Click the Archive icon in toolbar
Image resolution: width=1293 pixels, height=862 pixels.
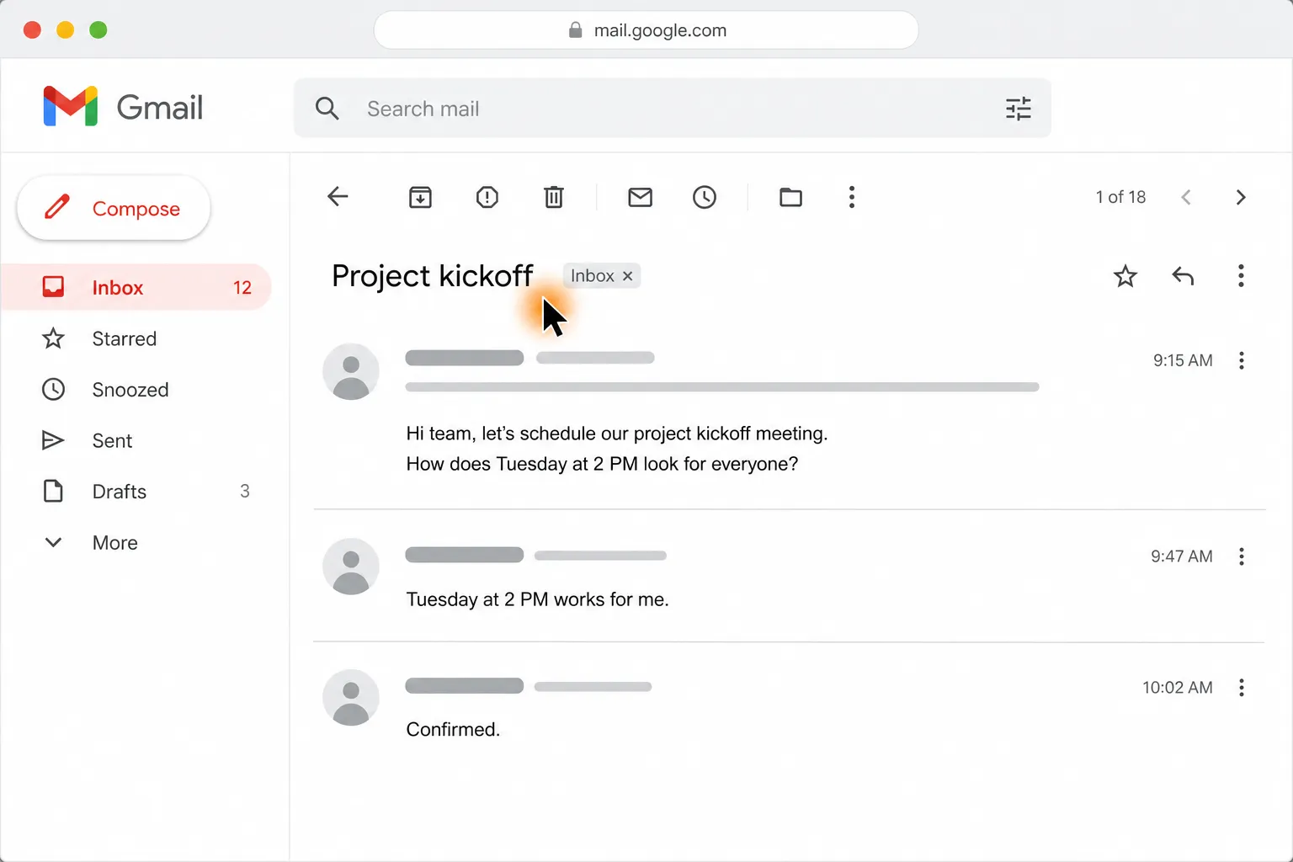420,197
